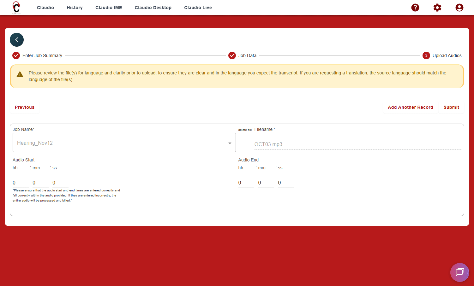474x286 pixels.
Task: Open the Hearing_Nov12 job name combo box
Action: (120, 143)
